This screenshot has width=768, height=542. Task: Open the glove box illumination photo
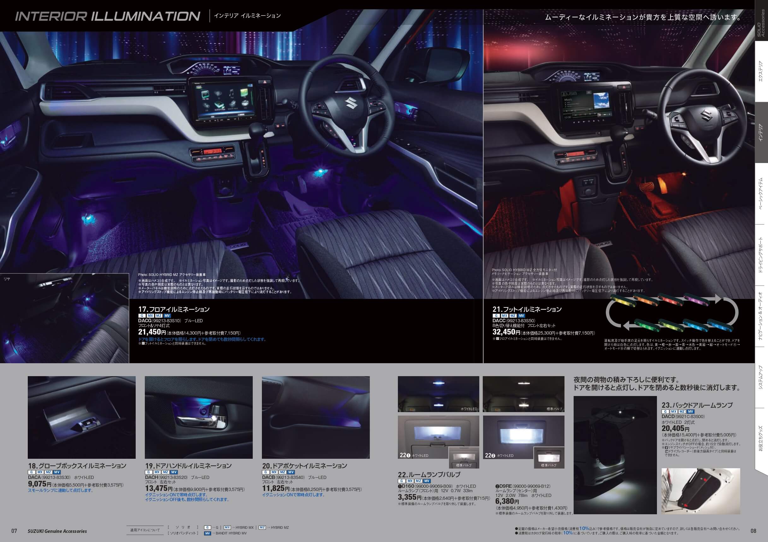(82, 417)
